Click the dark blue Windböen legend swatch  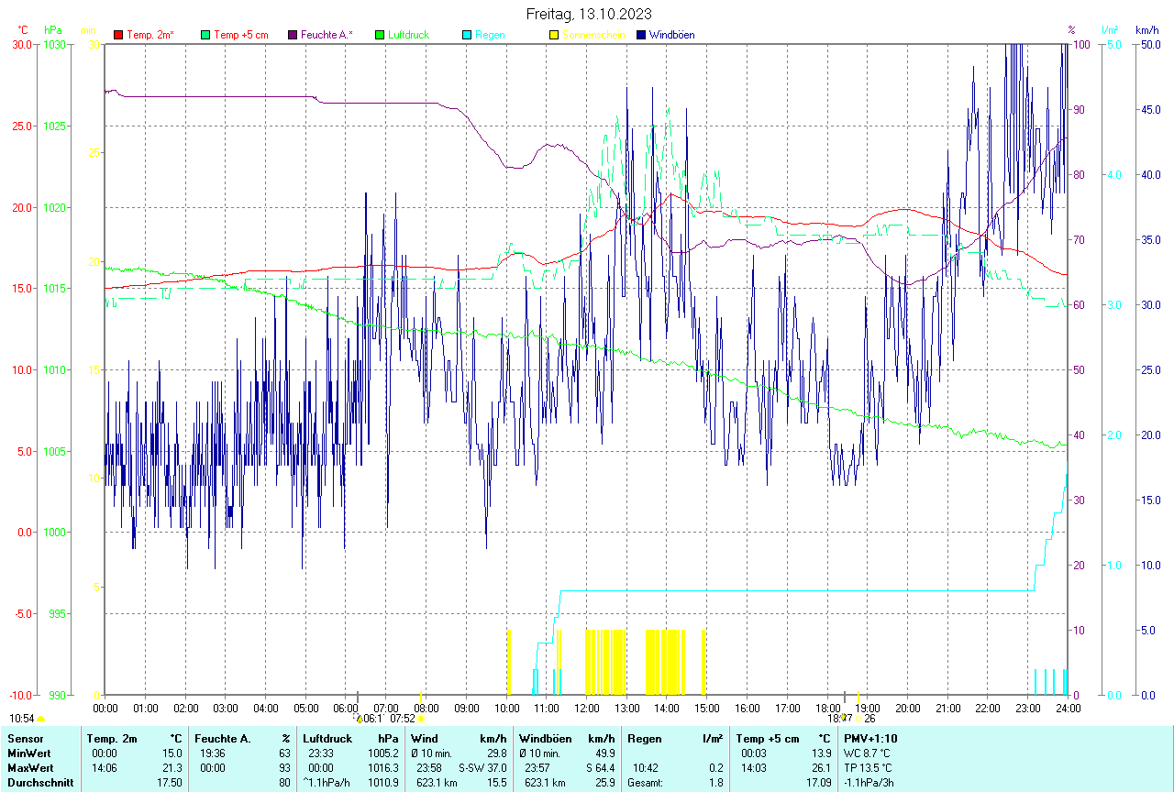[x=641, y=35]
